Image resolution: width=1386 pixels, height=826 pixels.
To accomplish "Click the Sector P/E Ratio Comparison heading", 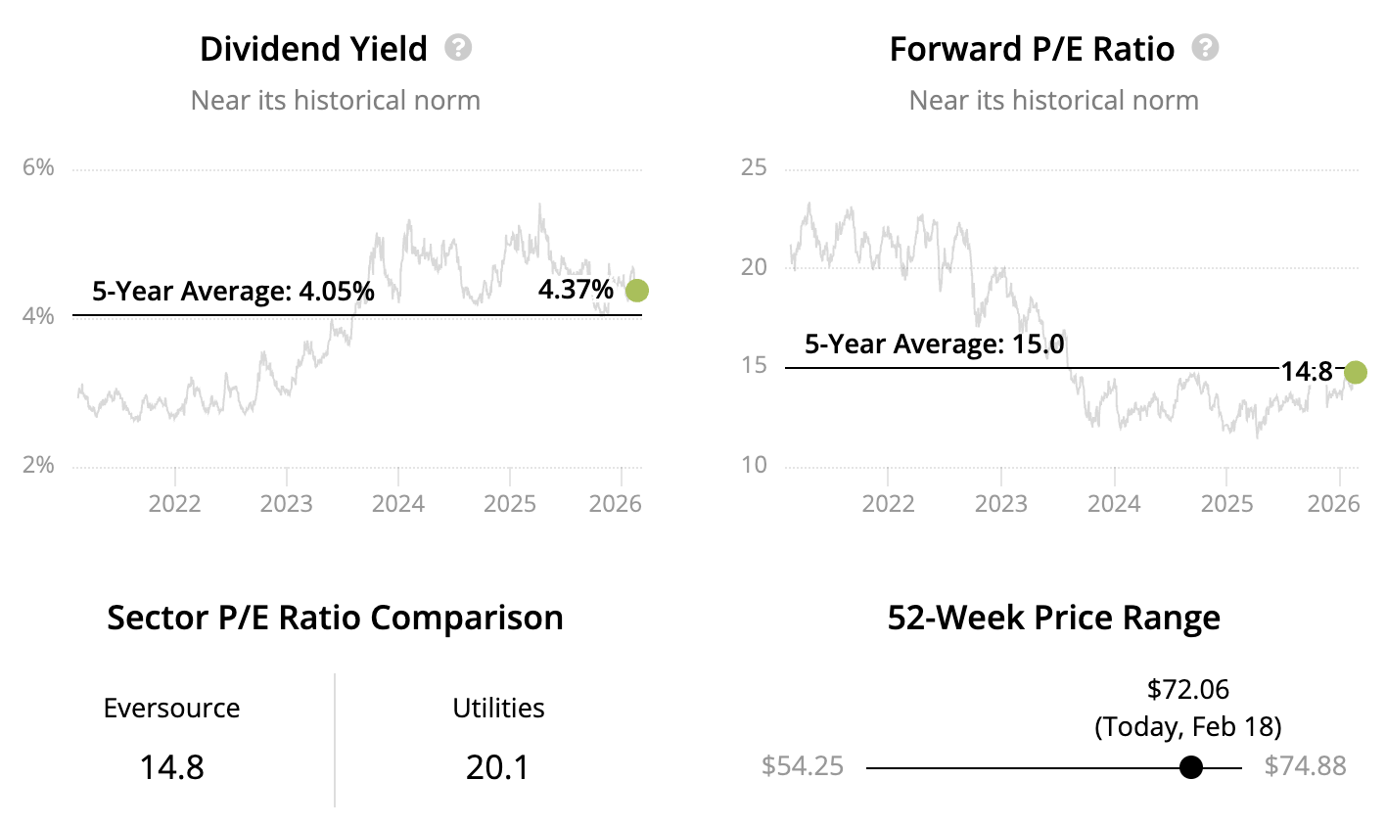I will pyautogui.click(x=335, y=619).
